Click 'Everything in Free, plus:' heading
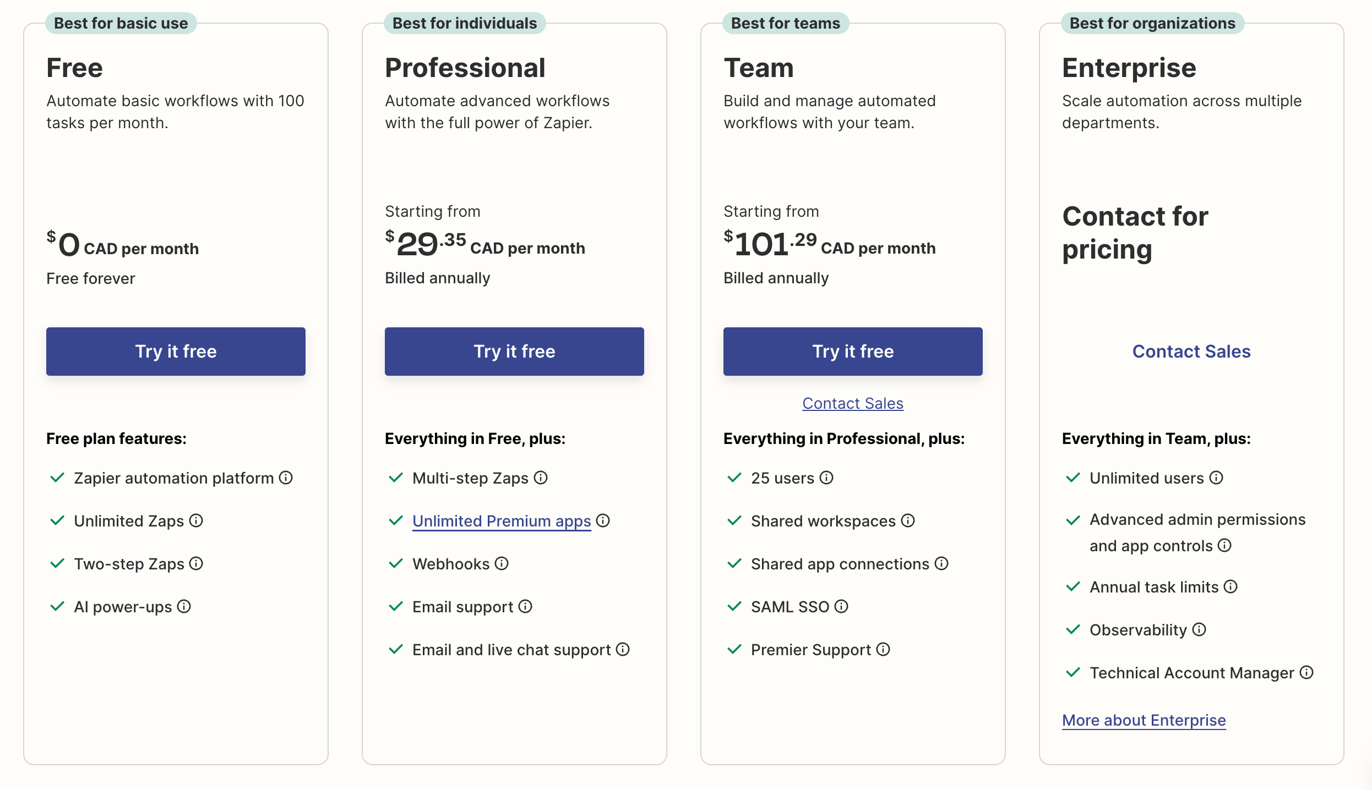This screenshot has width=1372, height=790. (x=475, y=438)
